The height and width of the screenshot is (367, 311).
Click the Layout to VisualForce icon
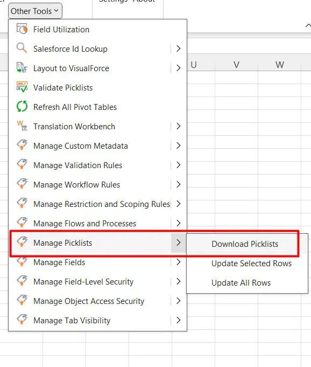coord(22,68)
